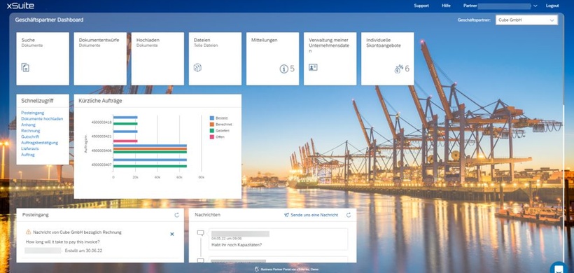Click the Rechnung quick link
Image resolution: width=574 pixels, height=273 pixels.
click(x=30, y=131)
